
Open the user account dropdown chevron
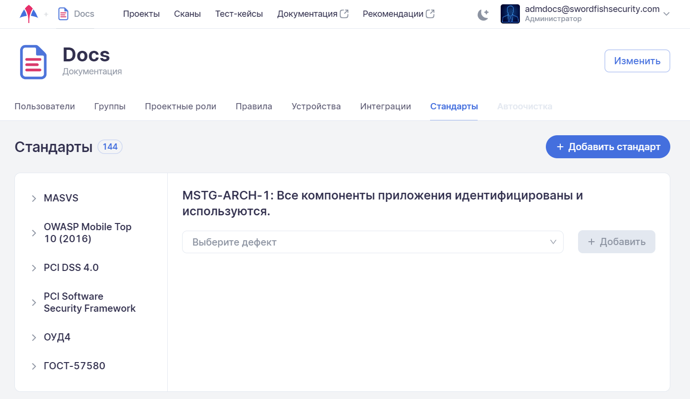tap(666, 14)
